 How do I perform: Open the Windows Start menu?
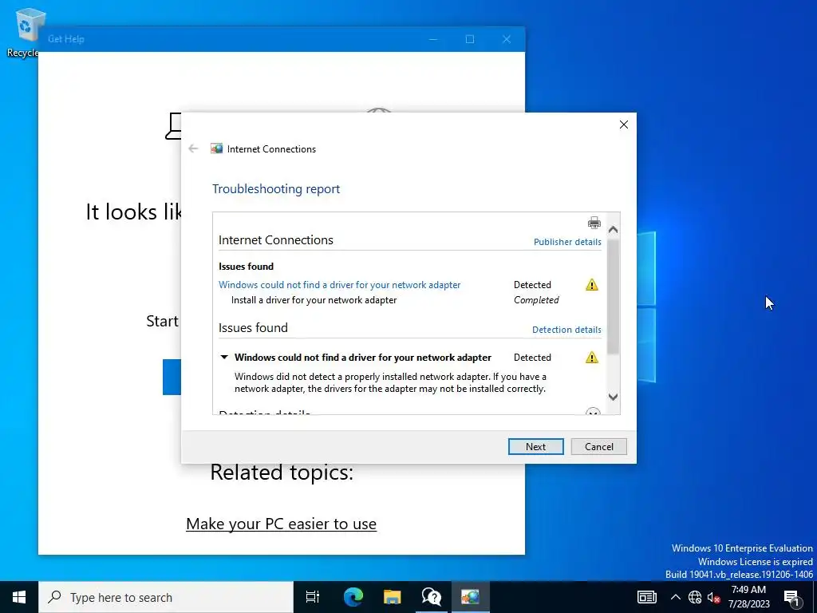(x=19, y=597)
